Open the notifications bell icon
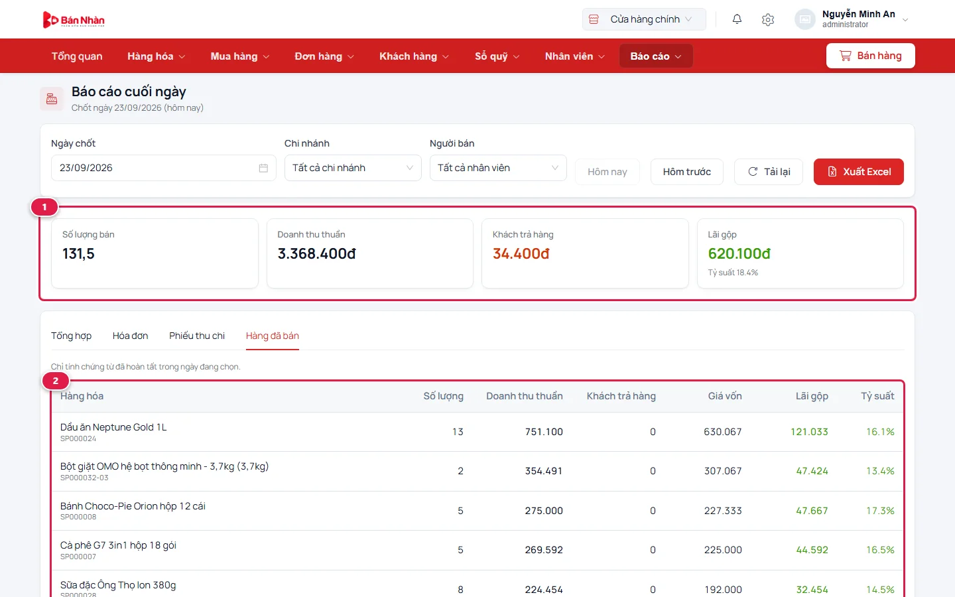 [x=737, y=19]
